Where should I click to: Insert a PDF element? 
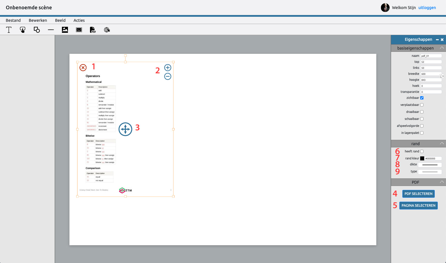click(93, 30)
